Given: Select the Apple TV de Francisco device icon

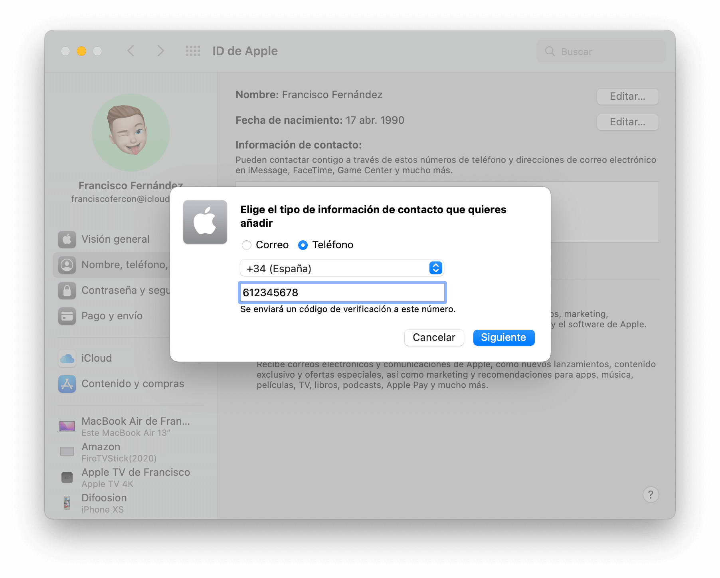Looking at the screenshot, I should [x=67, y=477].
